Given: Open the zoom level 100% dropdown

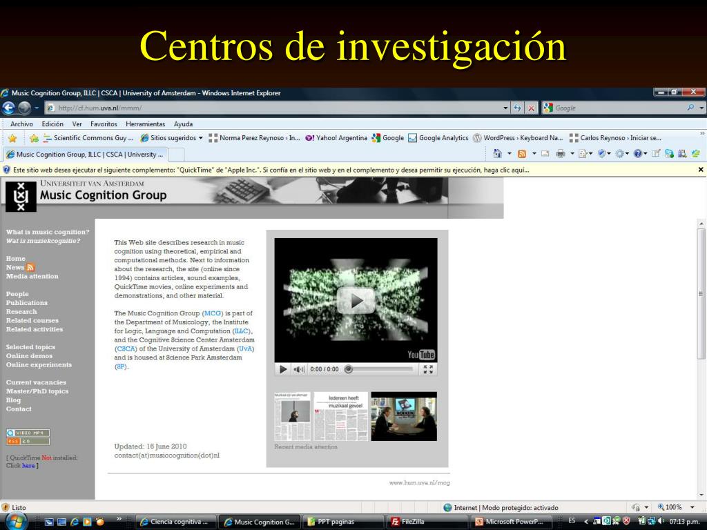Looking at the screenshot, I should (693, 507).
